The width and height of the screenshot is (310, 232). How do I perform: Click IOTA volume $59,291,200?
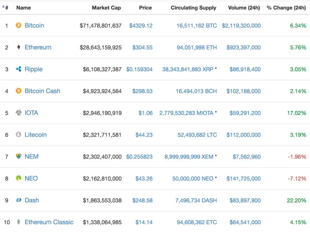245,113
